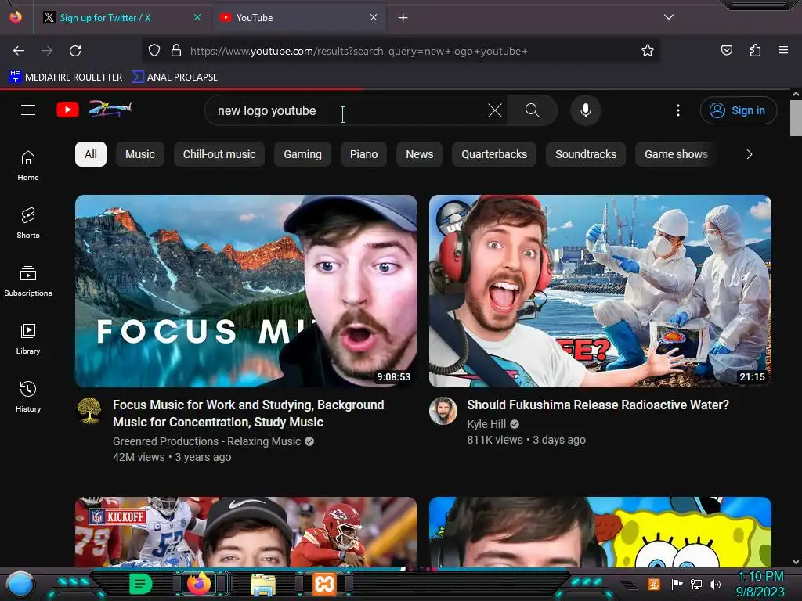Open a new browser tab
The height and width of the screenshot is (601, 802).
(403, 18)
